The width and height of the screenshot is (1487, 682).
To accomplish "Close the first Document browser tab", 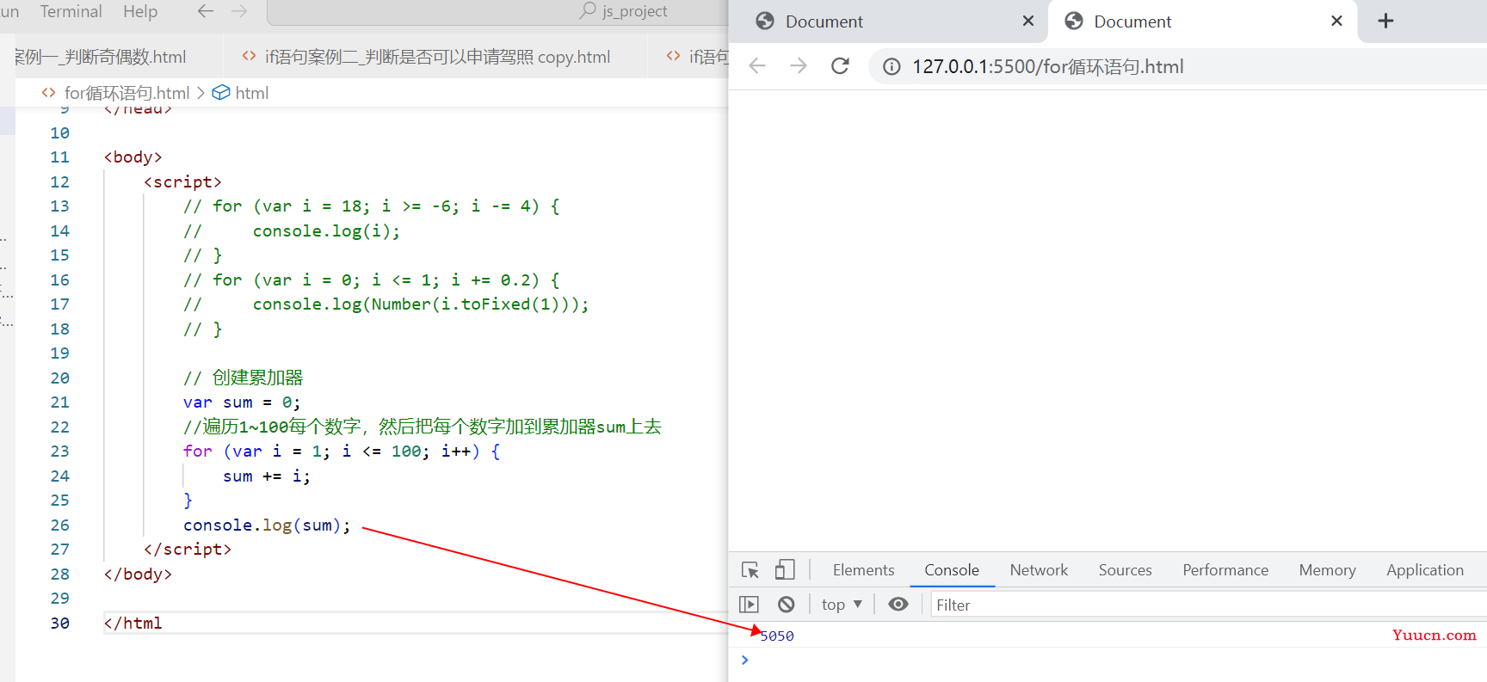I will [x=1028, y=21].
